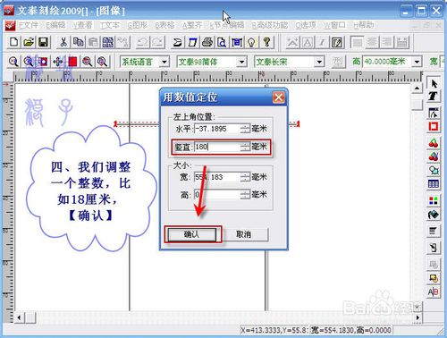Click the text lines alignment icon in right toolbar
The image size is (447, 338).
434,231
